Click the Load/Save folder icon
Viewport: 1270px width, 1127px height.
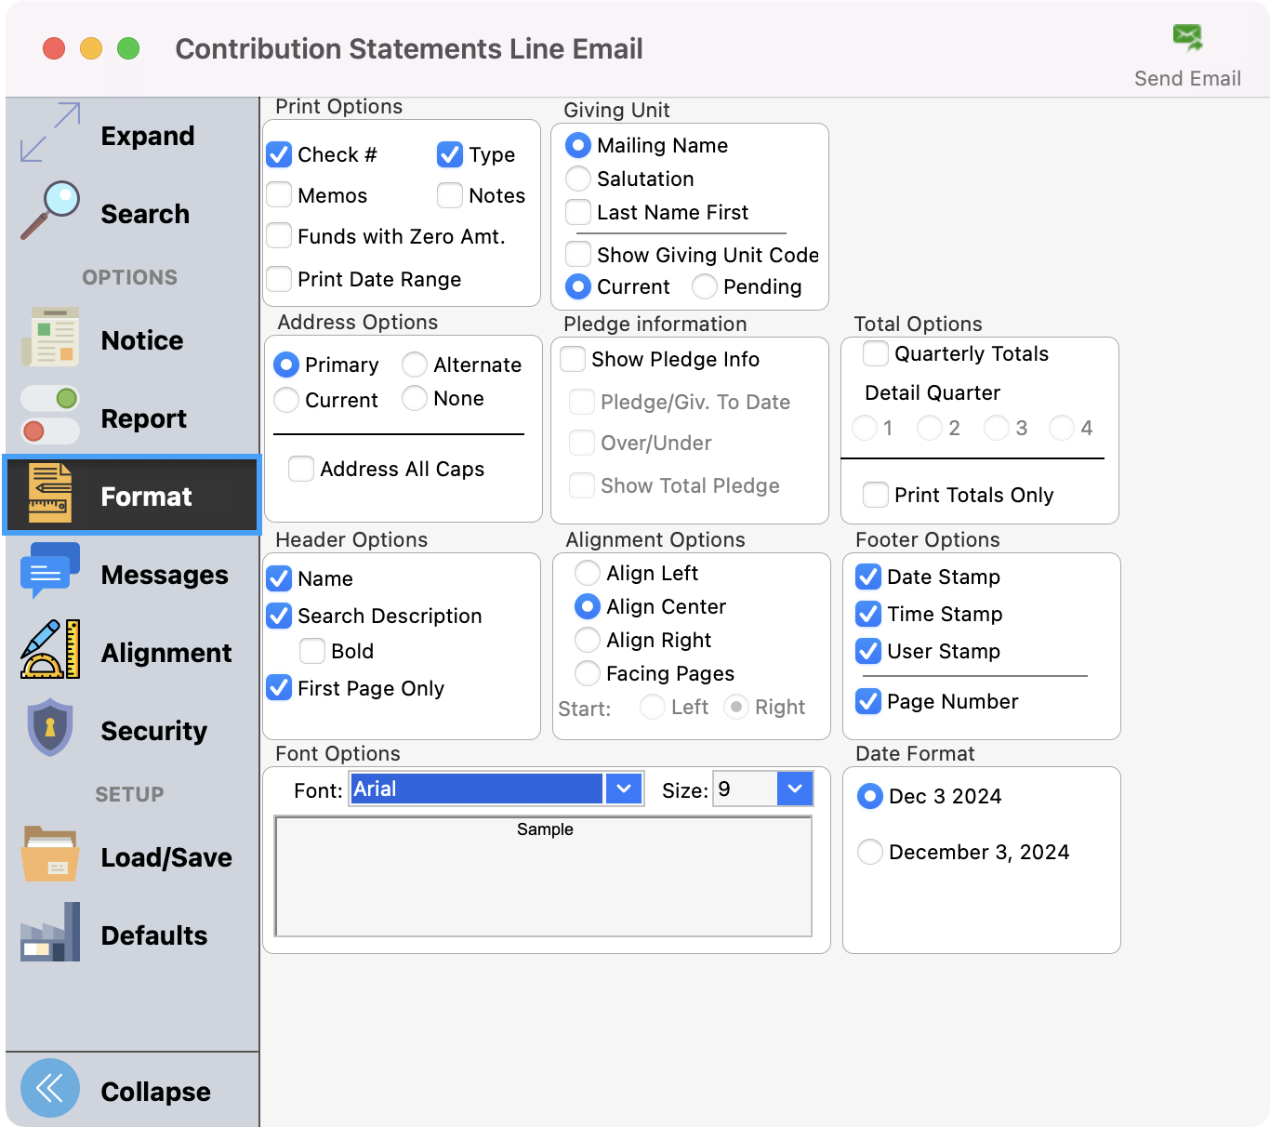tap(50, 855)
